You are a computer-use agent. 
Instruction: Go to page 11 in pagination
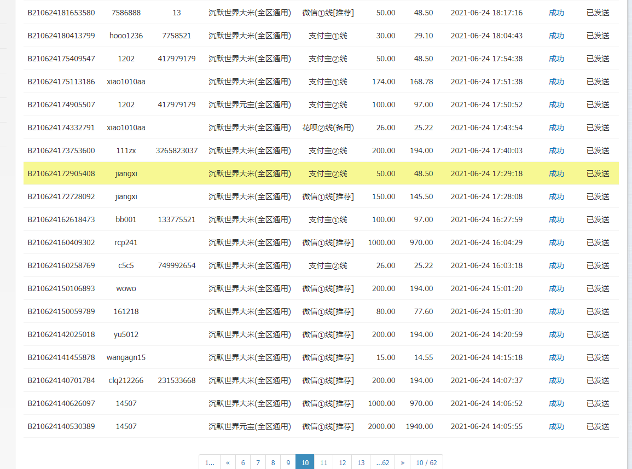323,462
